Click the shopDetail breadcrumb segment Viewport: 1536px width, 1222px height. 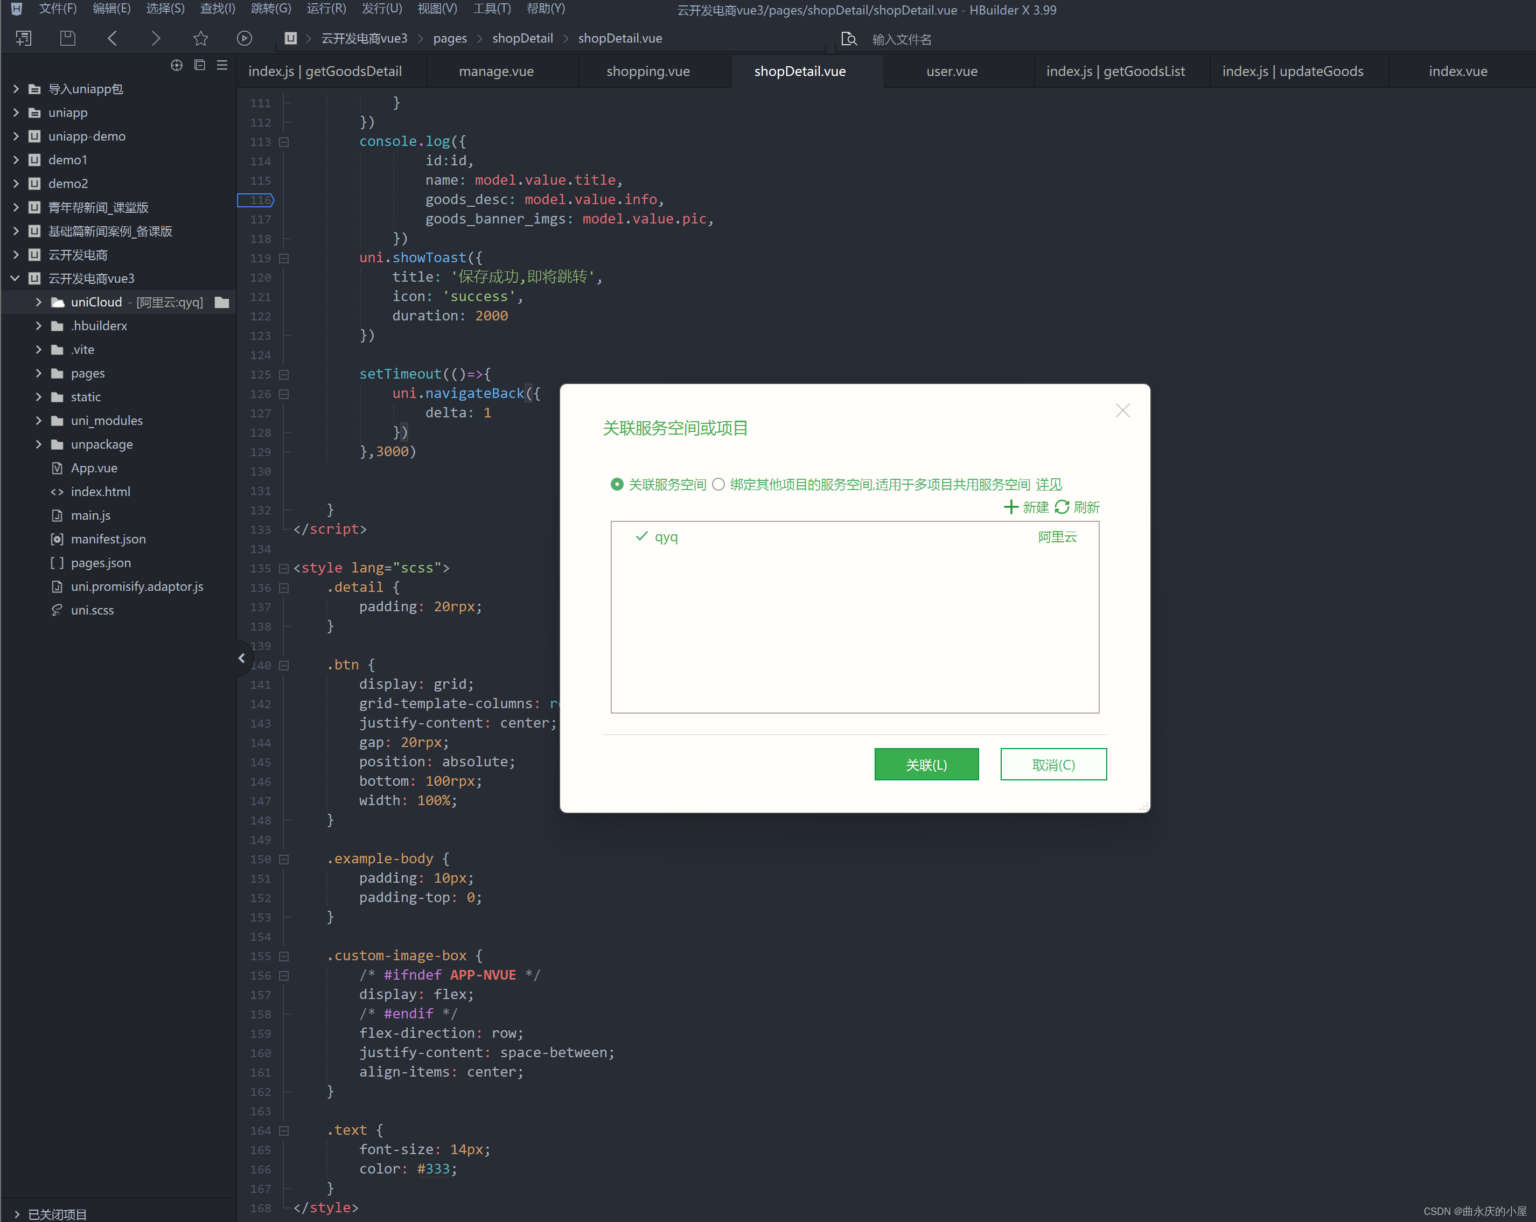[x=522, y=38]
